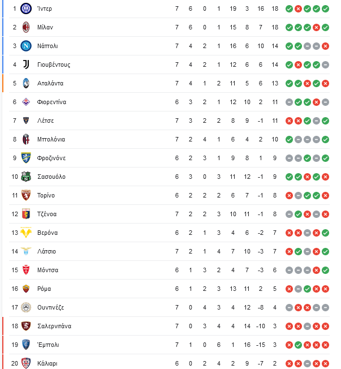Click the Sassuolo club crest

click(26, 177)
